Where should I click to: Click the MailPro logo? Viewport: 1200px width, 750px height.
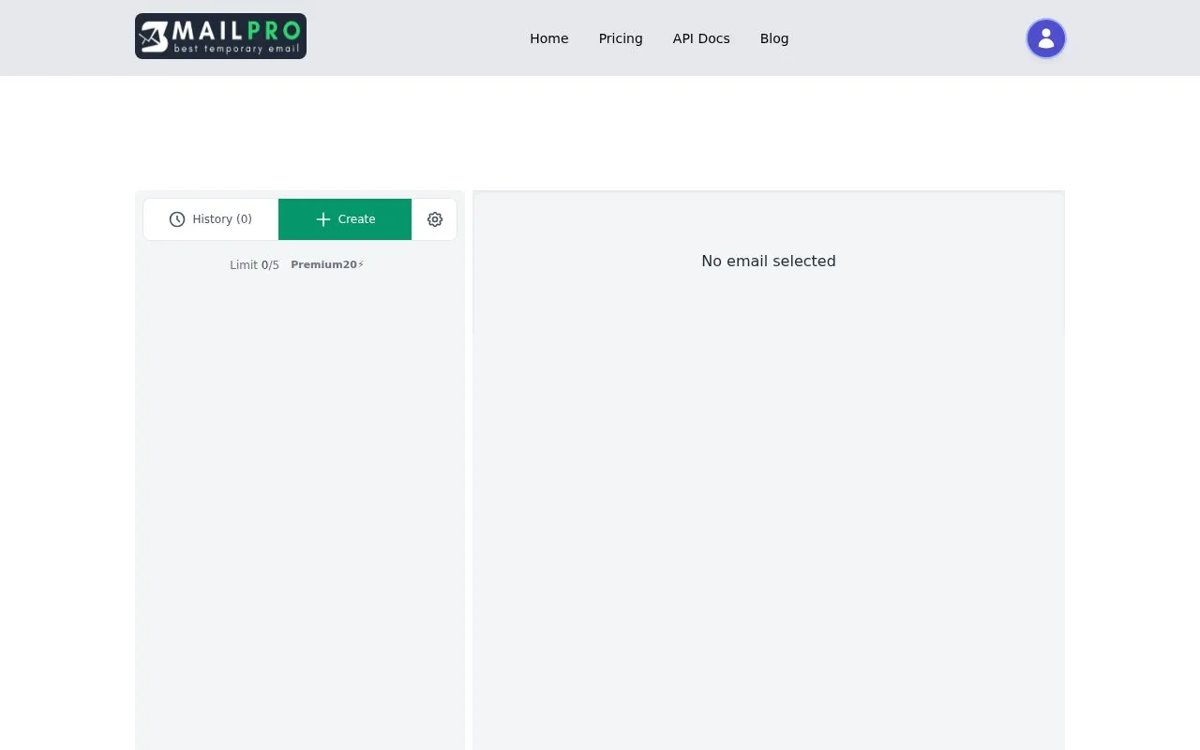point(220,37)
